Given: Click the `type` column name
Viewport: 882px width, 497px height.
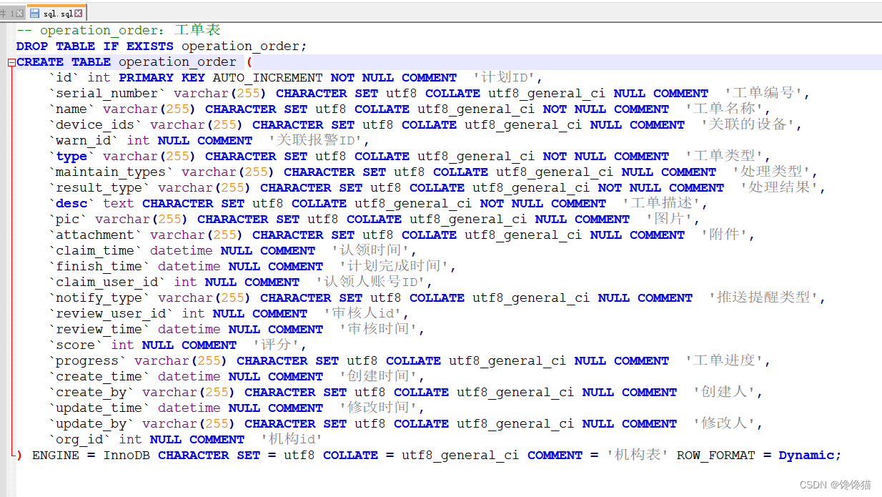Looking at the screenshot, I should tap(71, 156).
